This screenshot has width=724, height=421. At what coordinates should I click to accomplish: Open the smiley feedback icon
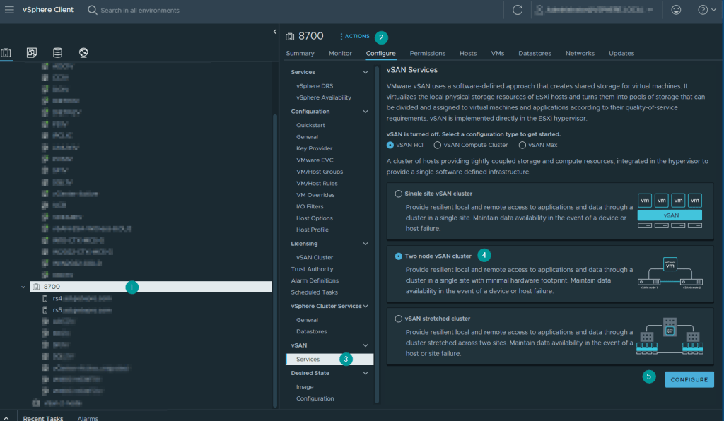(x=677, y=10)
